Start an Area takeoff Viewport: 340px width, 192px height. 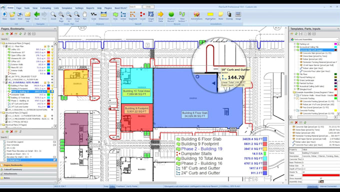click(x=115, y=15)
